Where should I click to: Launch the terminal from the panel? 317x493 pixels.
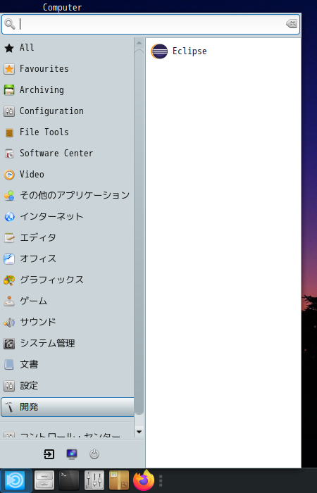[x=69, y=480]
